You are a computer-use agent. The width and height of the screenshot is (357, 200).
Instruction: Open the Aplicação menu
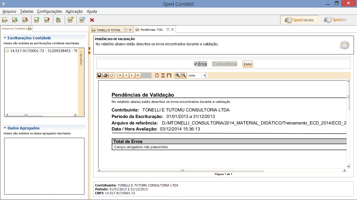pos(74,11)
